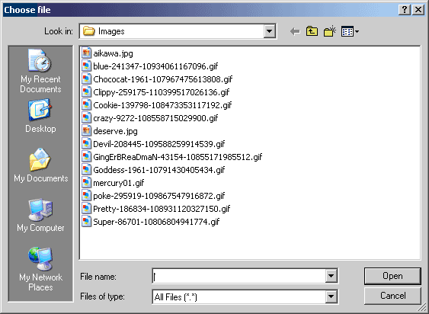The image size is (429, 314).
Task: Select the file deserve.jpg
Action: click(x=110, y=131)
